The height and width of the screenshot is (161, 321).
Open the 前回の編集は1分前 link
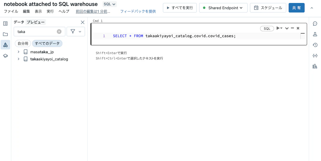93,12
